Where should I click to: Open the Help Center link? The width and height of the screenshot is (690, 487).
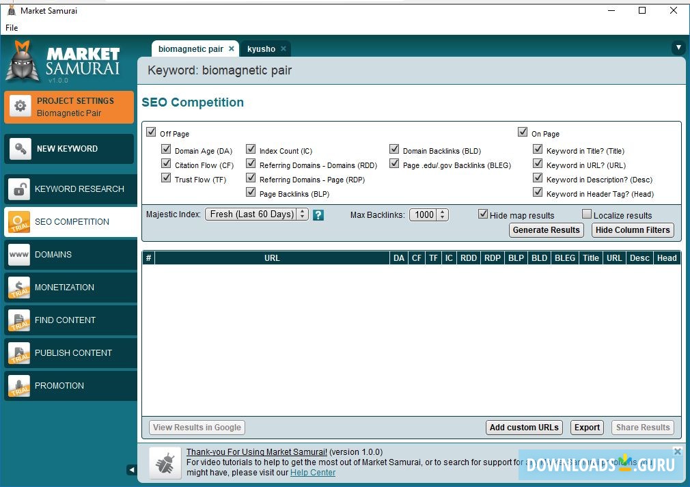[x=313, y=473]
